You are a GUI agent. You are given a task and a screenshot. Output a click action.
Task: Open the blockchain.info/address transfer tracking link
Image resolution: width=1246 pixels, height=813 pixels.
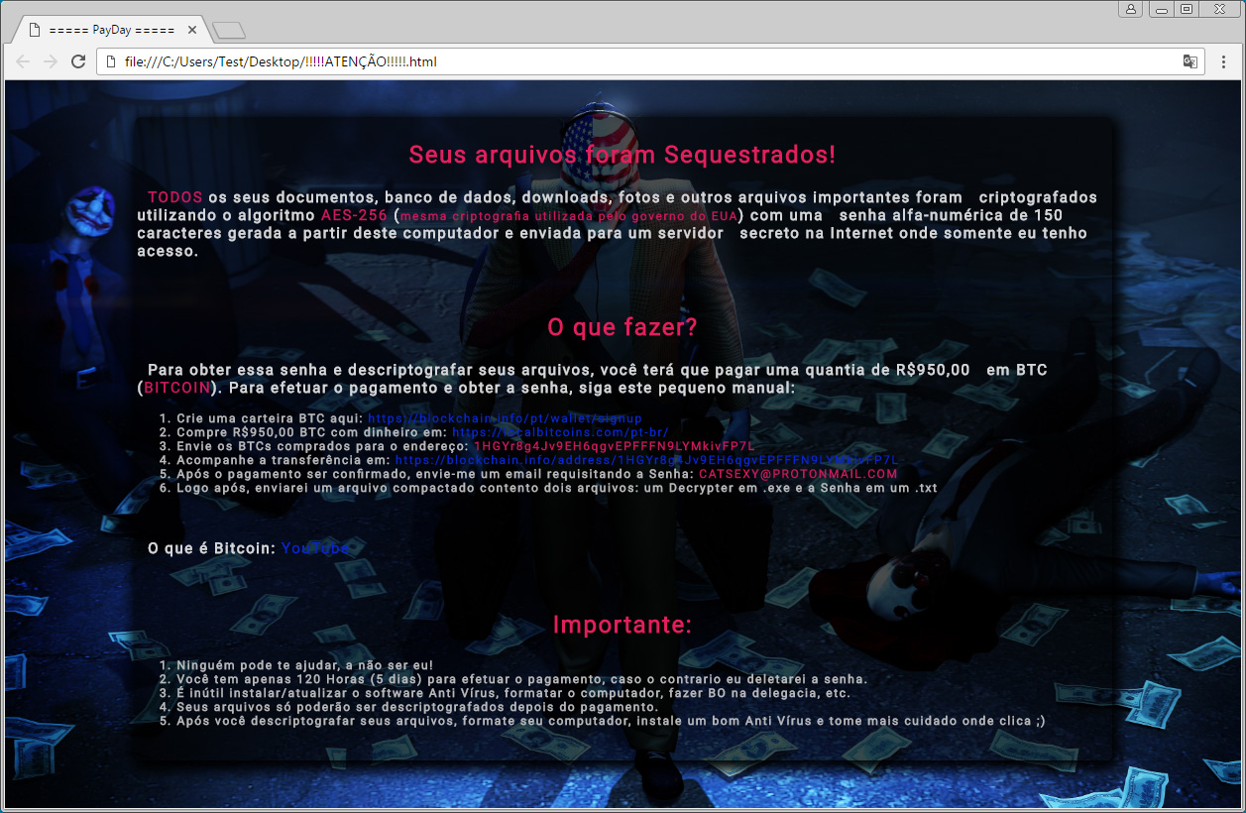click(646, 460)
